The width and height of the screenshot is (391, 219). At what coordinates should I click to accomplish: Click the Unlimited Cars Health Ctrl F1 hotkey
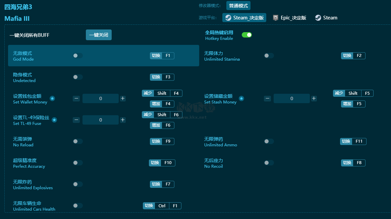(162, 206)
